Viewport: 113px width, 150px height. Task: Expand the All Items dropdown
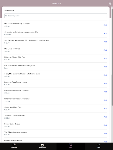(56, 3)
